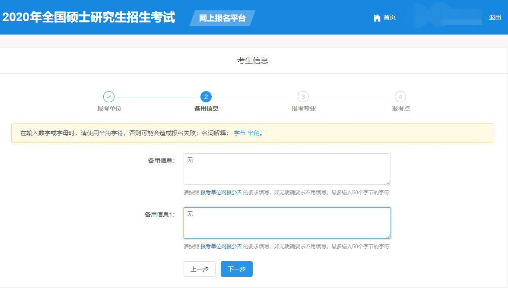This screenshot has height=288, width=508.
Task: Click the resize handle of the 备用信息1 box
Action: tap(388, 236)
